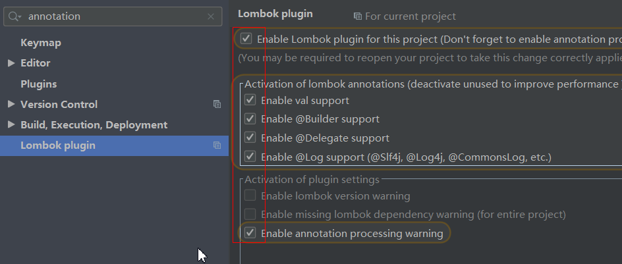Toggle Enable @Delegate support checkbox
The height and width of the screenshot is (264, 622).
tap(250, 138)
